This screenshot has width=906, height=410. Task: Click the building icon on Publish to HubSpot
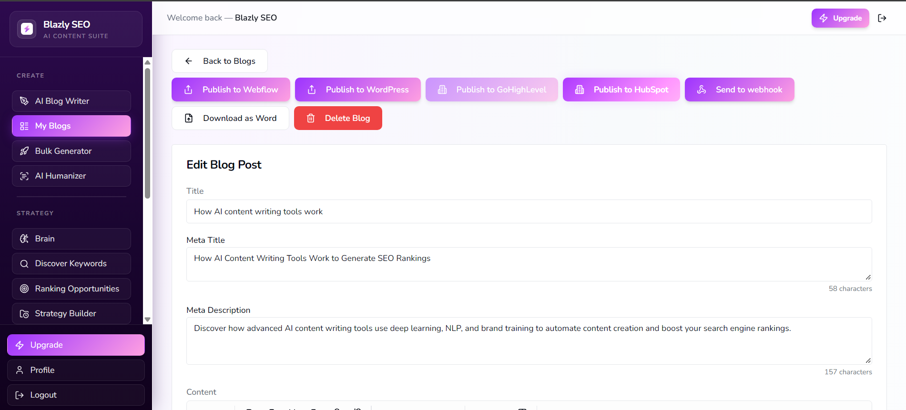point(580,90)
